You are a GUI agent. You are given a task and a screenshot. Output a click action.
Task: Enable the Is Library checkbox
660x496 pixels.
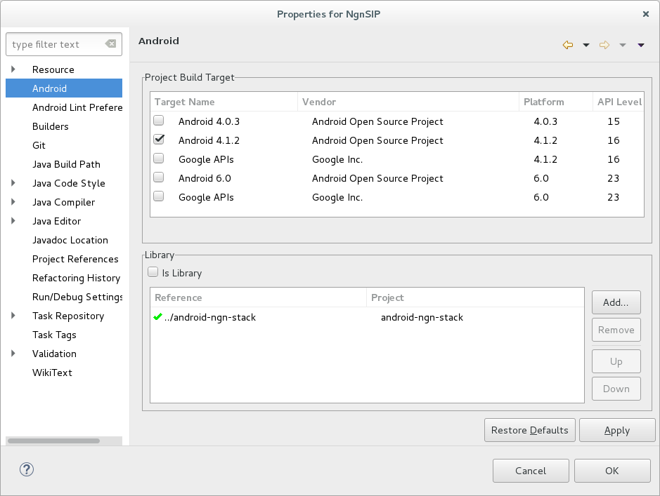tap(153, 272)
